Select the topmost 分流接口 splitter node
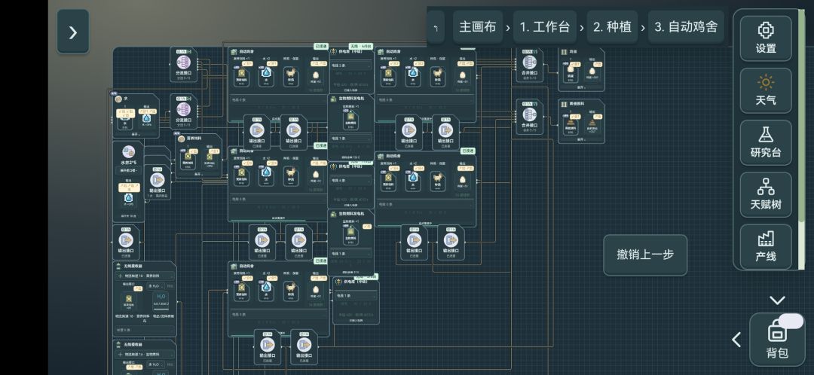Viewport: 814px width, 375px height. tap(183, 66)
